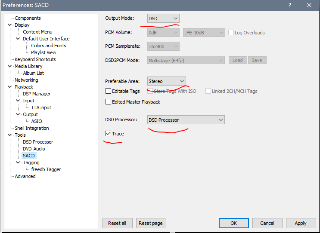Collapse the Playback tree node
Viewport: 320px width, 233px height.
pyautogui.click(x=10, y=87)
